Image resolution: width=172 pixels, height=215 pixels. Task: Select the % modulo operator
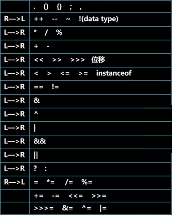click(x=59, y=32)
